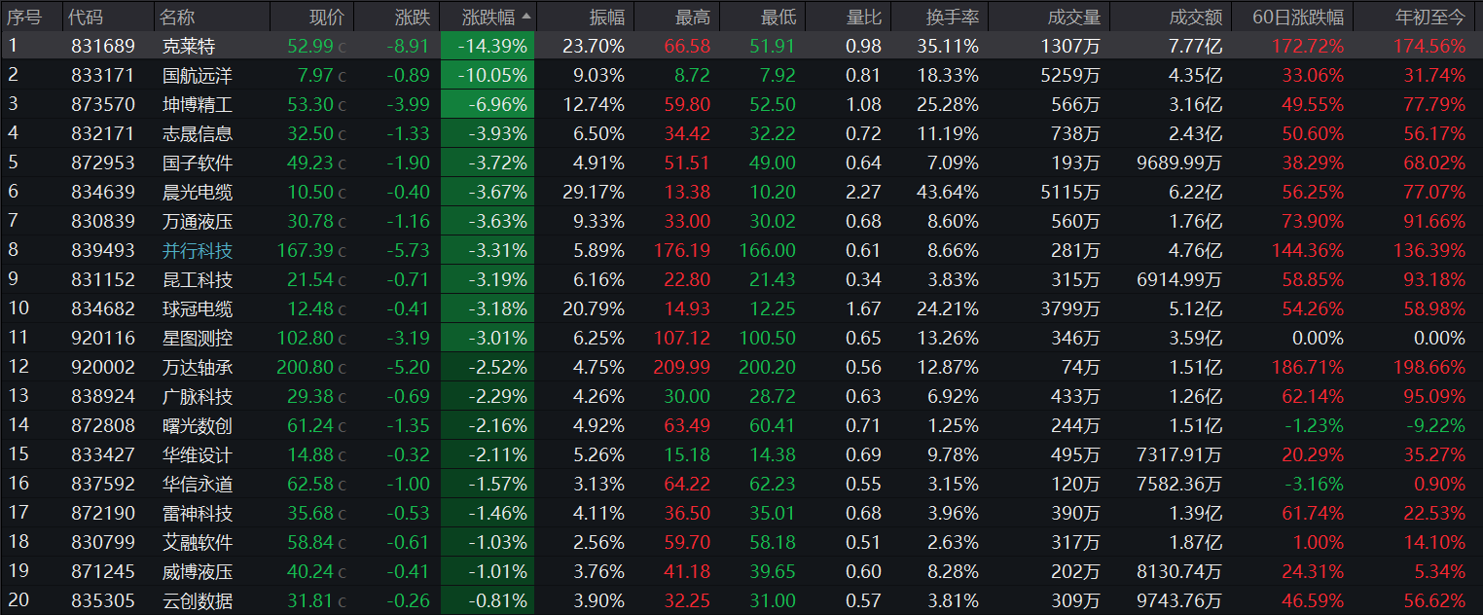
Task: Click the 代码 column header
Action: [87, 17]
